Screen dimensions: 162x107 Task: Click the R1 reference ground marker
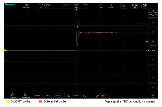point(5,61)
